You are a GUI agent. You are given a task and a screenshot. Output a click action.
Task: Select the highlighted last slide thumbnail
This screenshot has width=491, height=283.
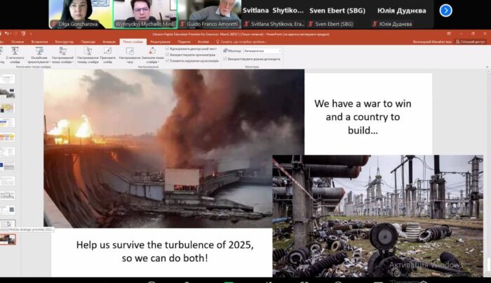(8, 239)
